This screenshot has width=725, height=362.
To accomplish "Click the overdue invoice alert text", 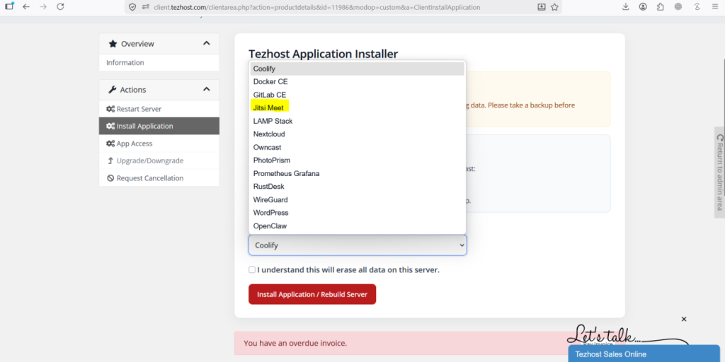I will [x=295, y=343].
